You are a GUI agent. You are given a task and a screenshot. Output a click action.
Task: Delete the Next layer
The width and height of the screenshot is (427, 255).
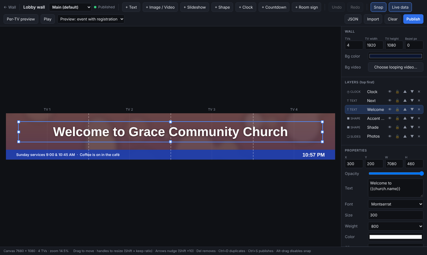pos(419,101)
